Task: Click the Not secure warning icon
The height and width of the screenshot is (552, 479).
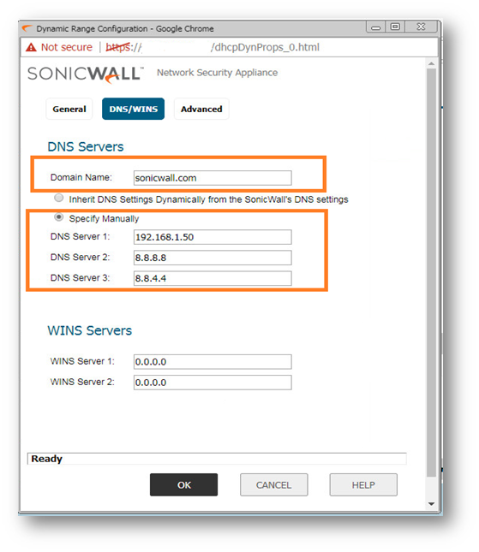Action: (31, 47)
